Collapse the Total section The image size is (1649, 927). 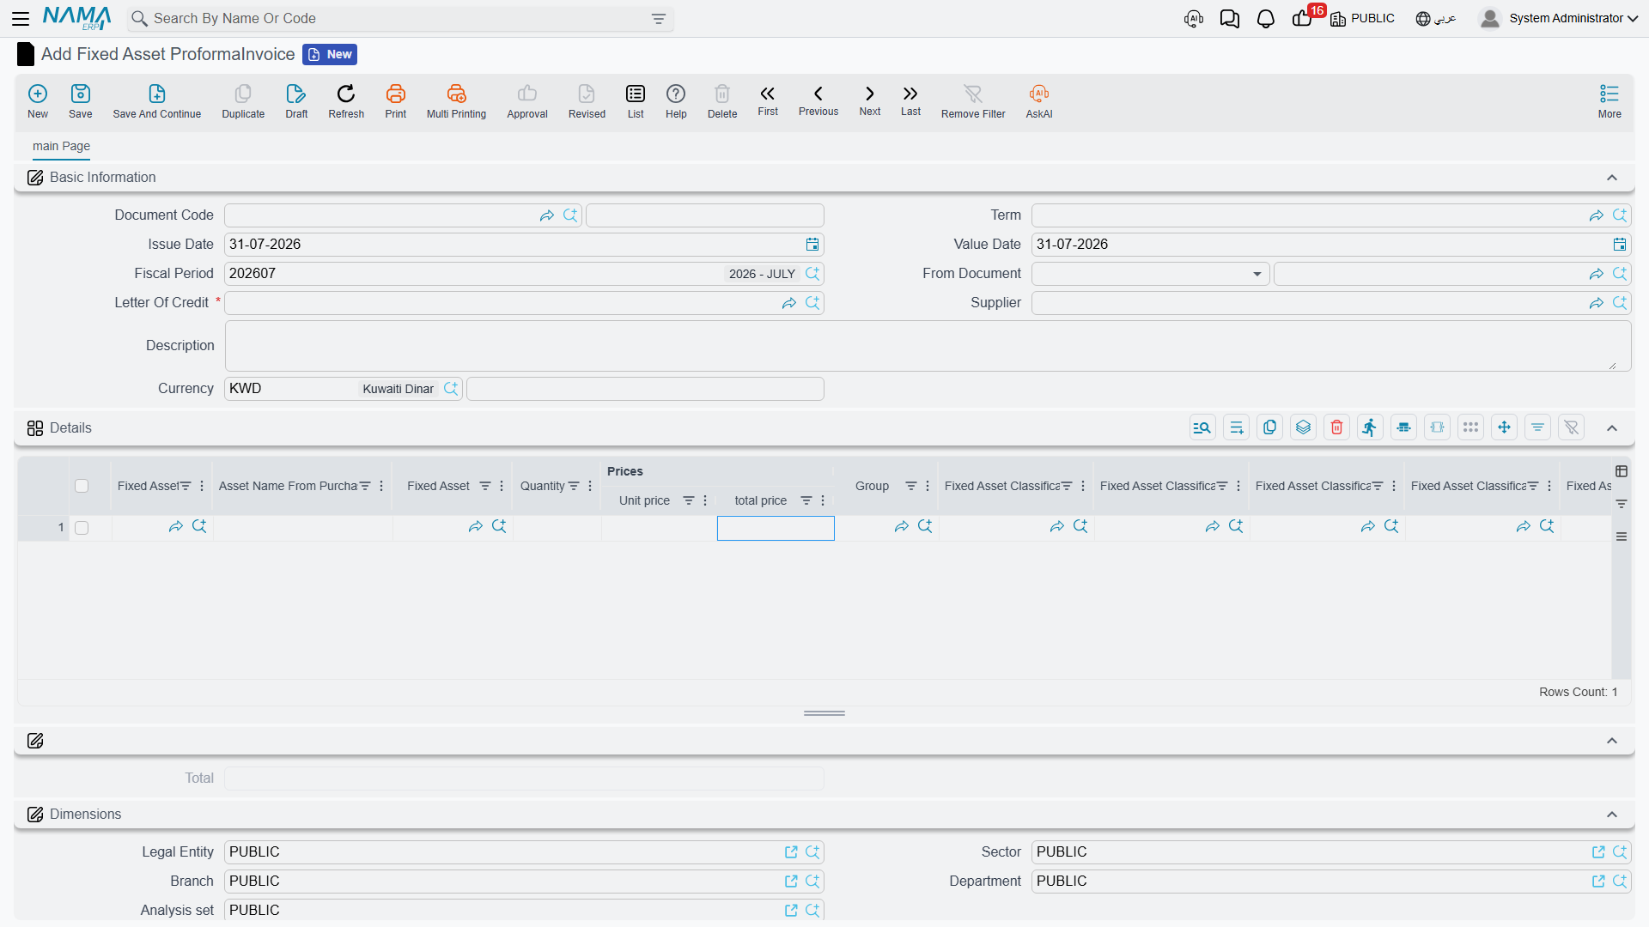[x=1612, y=741]
